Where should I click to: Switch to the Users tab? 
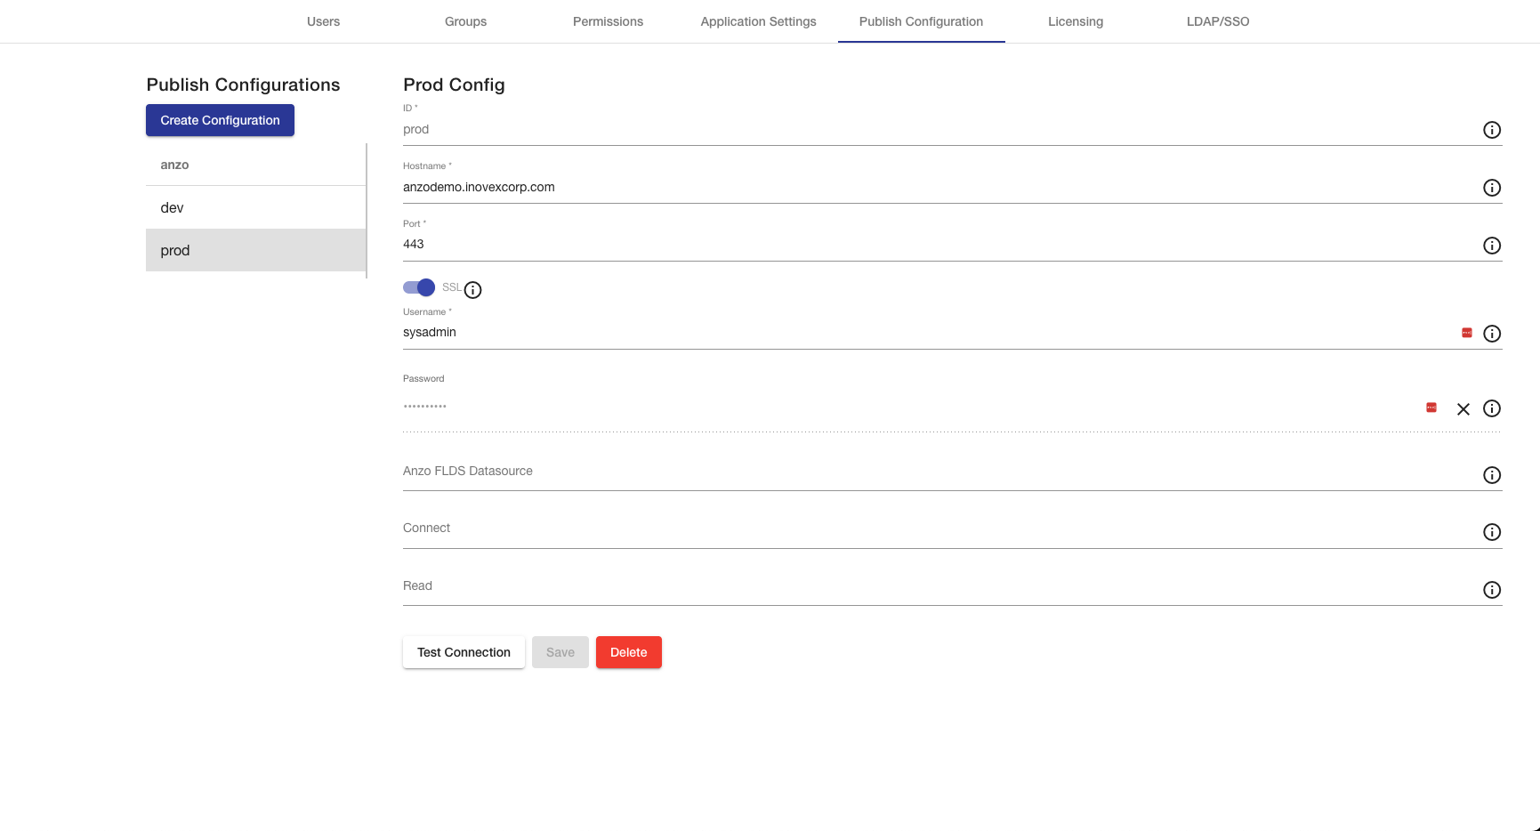click(x=323, y=21)
